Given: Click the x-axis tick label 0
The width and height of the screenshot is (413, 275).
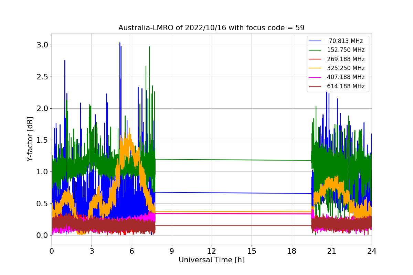Looking at the screenshot, I should click(52, 251).
